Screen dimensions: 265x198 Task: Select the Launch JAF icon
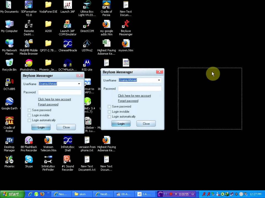(68, 7)
